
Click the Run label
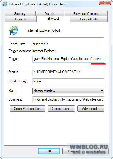pos(12,91)
